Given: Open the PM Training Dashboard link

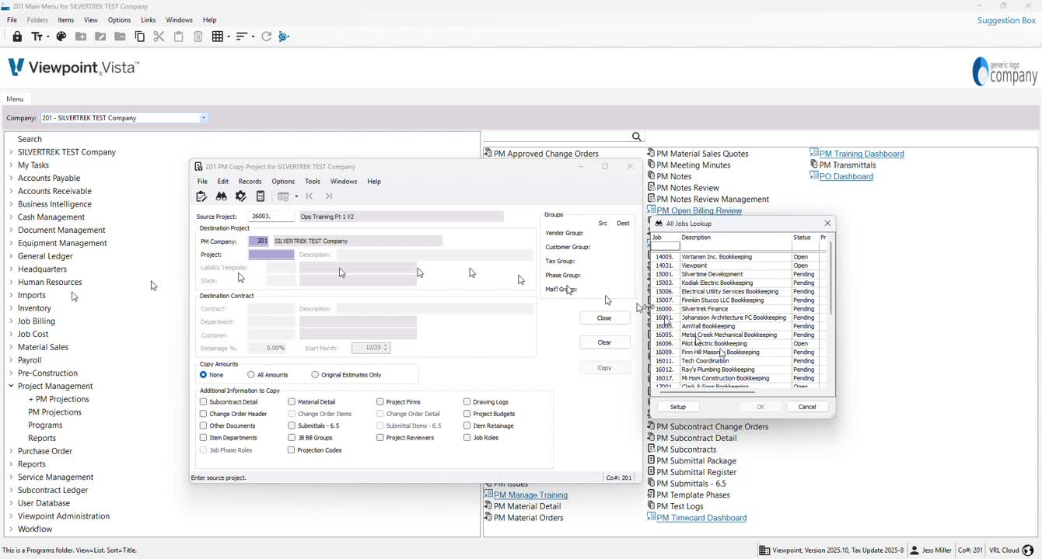Looking at the screenshot, I should pyautogui.click(x=862, y=154).
